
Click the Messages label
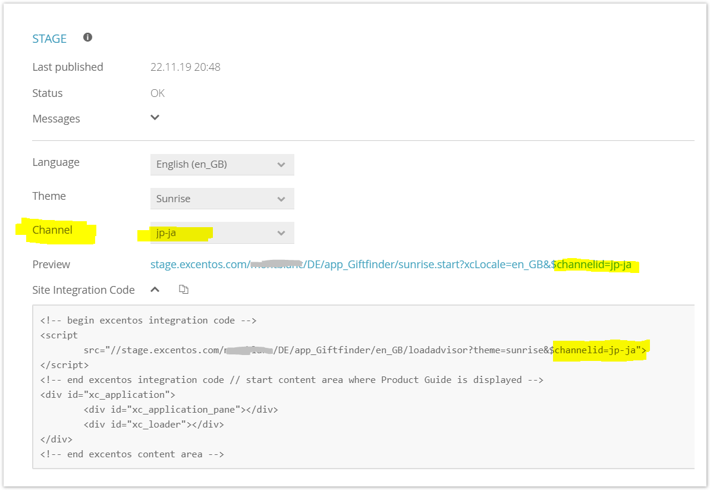point(56,119)
